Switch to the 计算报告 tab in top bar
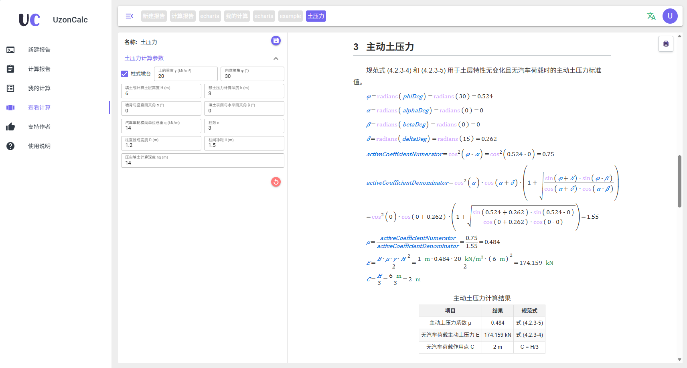Screen dimensions: 687x368 point(182,16)
